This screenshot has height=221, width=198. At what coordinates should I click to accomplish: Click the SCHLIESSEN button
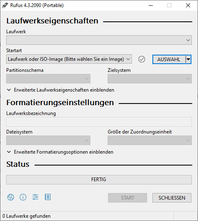tap(172, 198)
